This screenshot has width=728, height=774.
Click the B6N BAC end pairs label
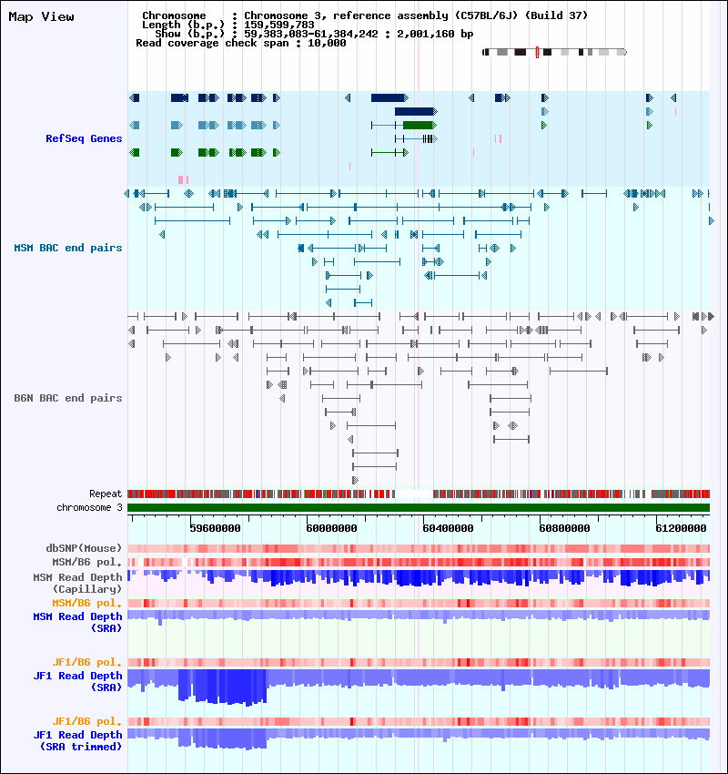click(x=68, y=398)
